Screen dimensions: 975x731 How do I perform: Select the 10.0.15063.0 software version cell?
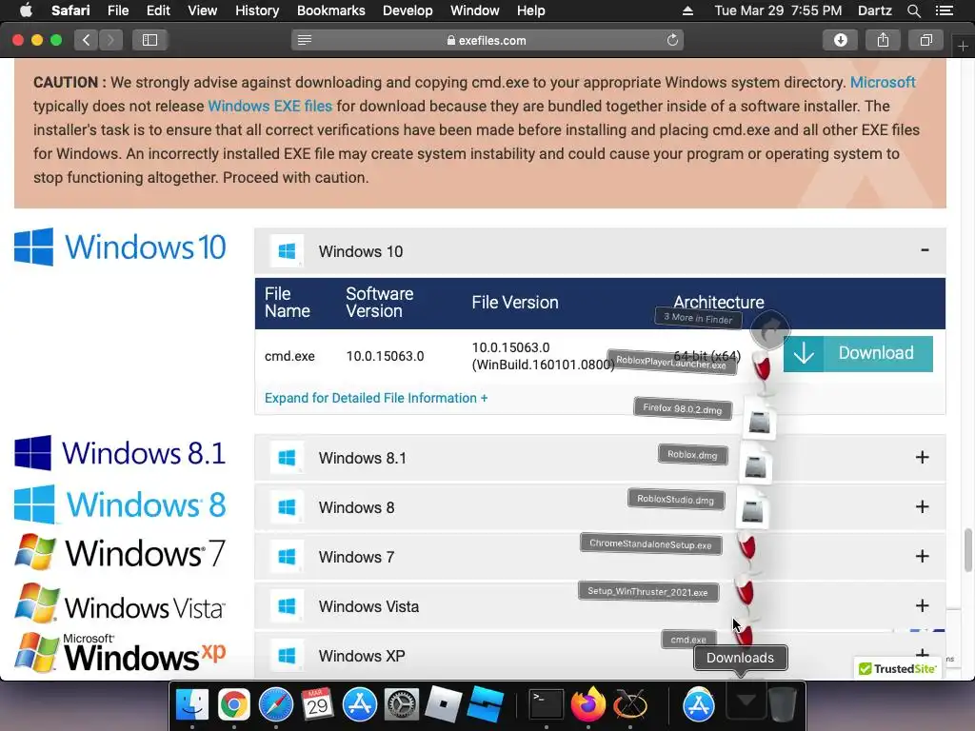pos(385,356)
